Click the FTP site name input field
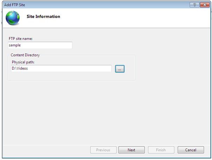The image size is (212, 160). [40, 45]
